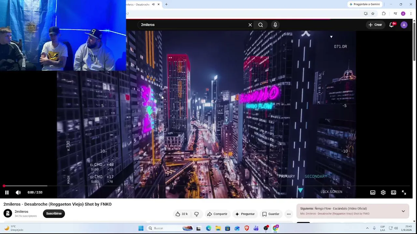Open the Outlook mail taskbar icon

click(237, 228)
